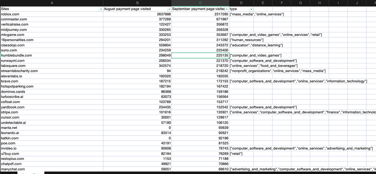Click the invideo.io cell
The height and width of the screenshot is (174, 376).
52,149
